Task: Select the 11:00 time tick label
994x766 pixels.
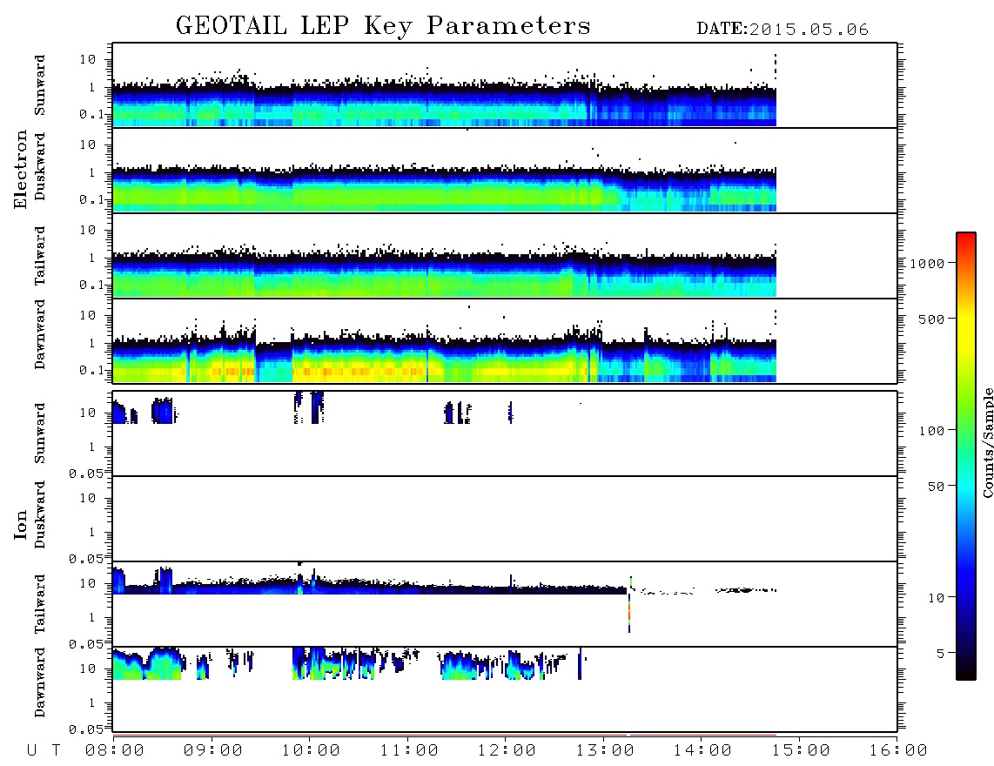Action: point(409,751)
